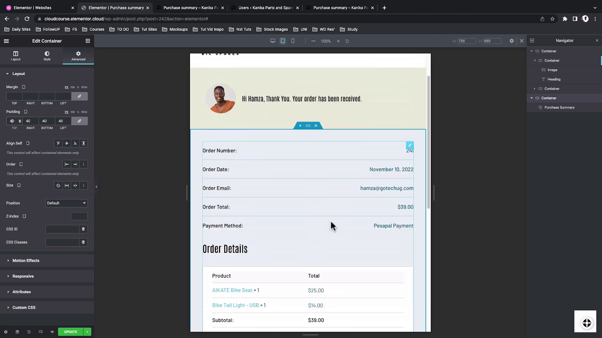The image size is (602, 338).
Task: Expand the Attributes section
Action: [47, 292]
